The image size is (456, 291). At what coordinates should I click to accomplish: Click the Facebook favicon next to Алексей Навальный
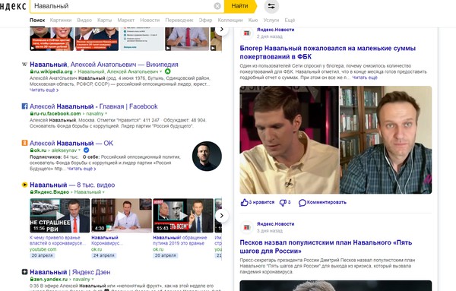pyautogui.click(x=25, y=106)
